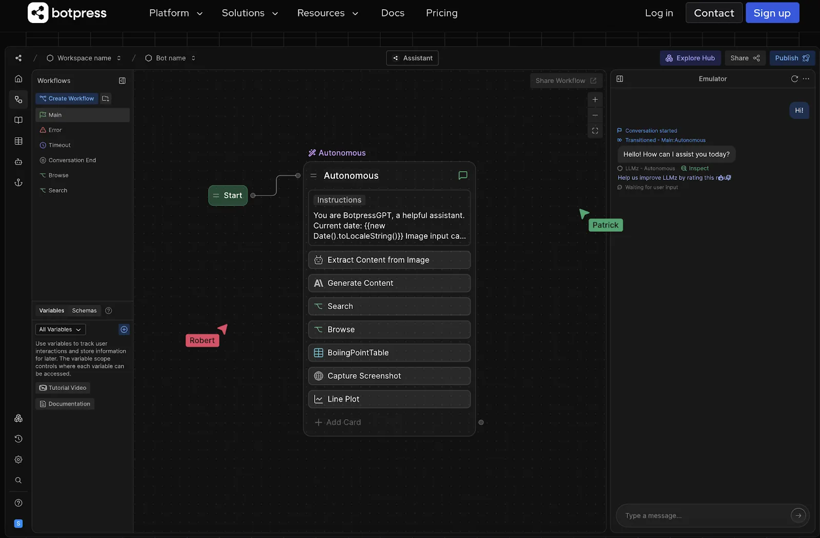Viewport: 820px width, 538px height.
Task: Open the Explore Hub button
Action: click(690, 58)
